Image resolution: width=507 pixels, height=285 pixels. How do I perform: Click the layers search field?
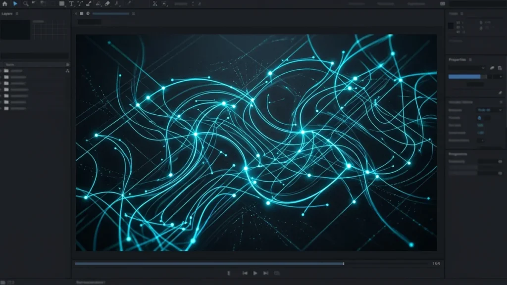35,55
